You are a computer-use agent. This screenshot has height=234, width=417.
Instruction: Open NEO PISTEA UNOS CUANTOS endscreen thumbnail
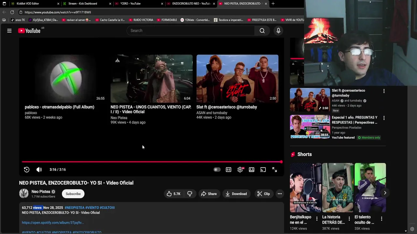(x=151, y=79)
